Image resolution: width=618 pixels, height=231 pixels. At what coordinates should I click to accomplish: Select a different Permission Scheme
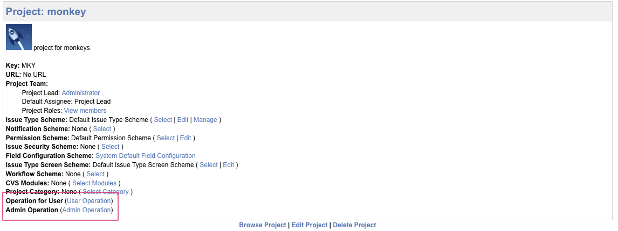[166, 138]
